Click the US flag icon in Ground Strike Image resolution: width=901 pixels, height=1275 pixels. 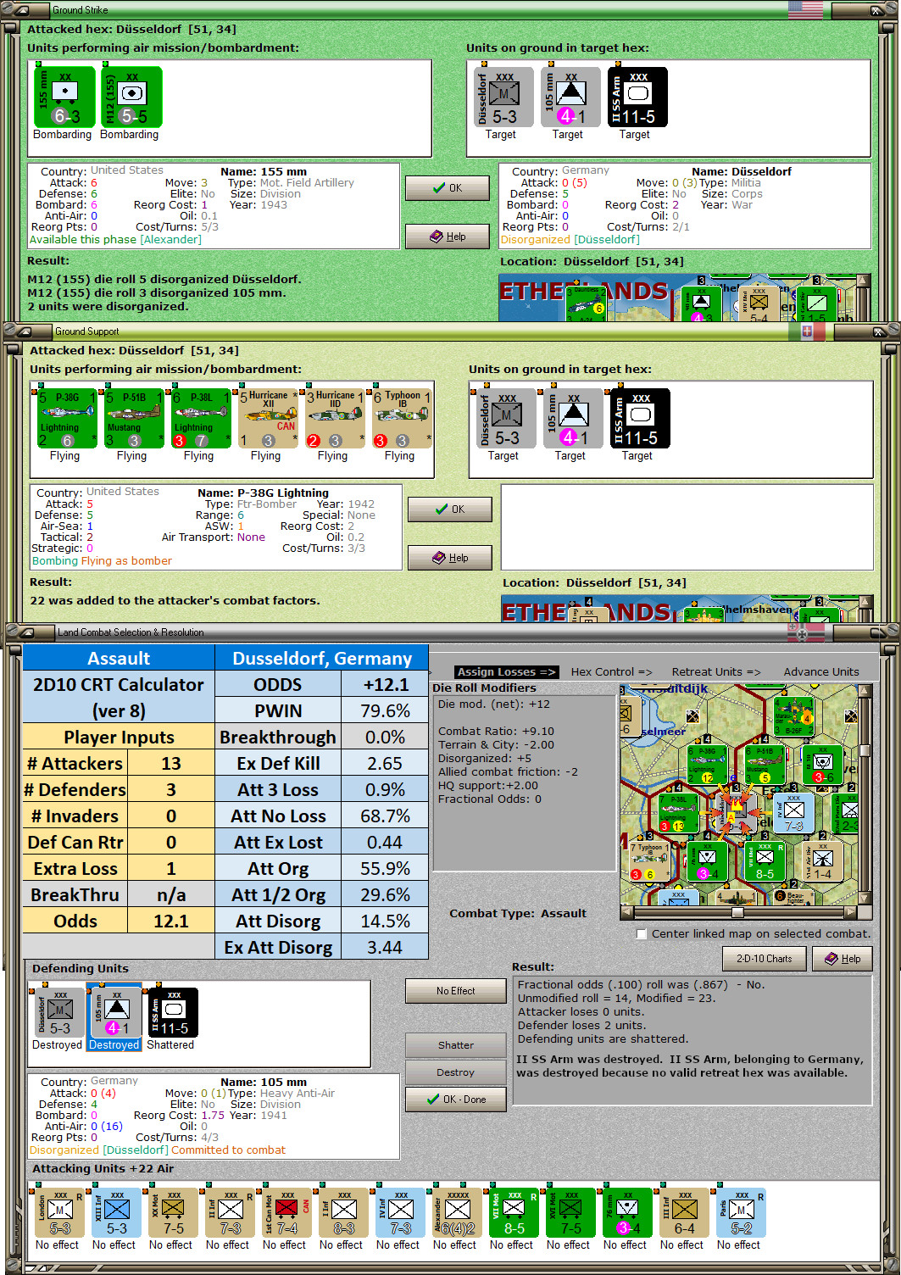pos(805,10)
